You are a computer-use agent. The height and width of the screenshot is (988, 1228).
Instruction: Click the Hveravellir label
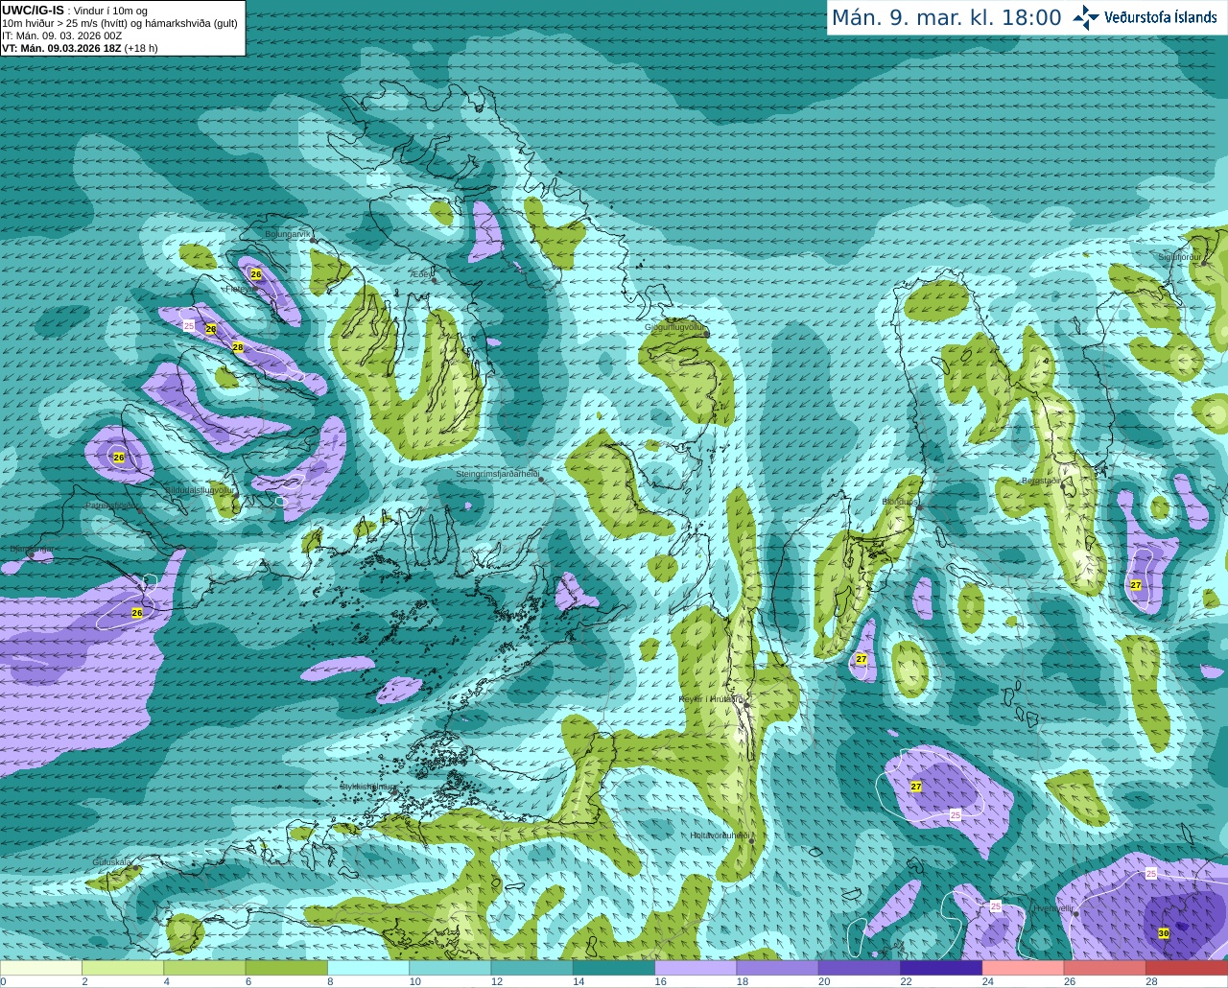1052,907
